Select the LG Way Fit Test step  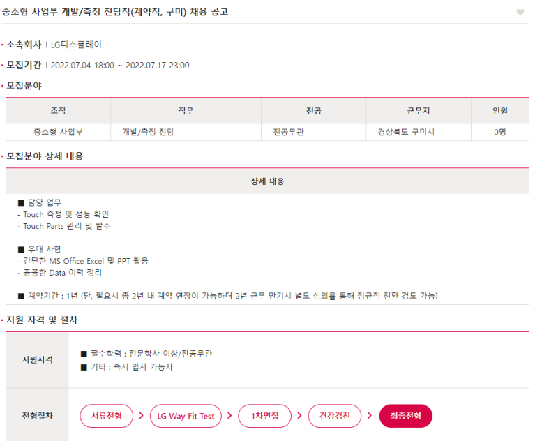[x=186, y=416]
